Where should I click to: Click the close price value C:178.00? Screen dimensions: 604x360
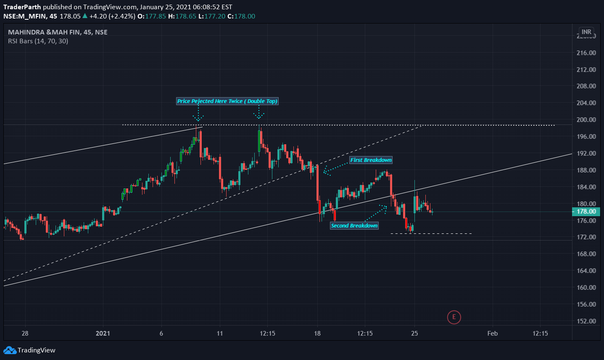pos(241,16)
